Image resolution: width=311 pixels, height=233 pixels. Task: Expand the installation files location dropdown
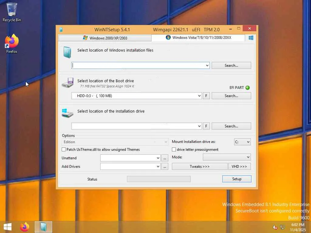[207, 66]
